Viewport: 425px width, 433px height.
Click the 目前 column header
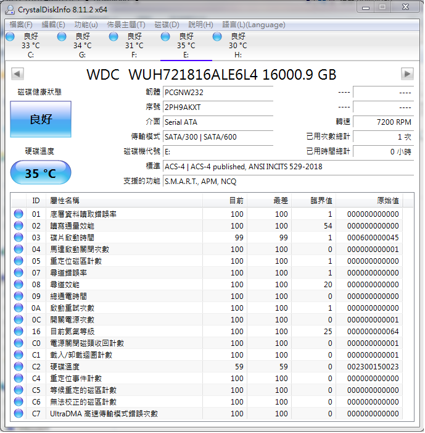tap(225, 201)
